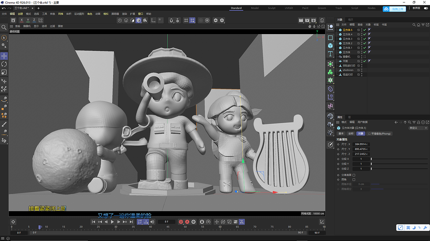Image resolution: width=430 pixels, height=241 pixels.
Task: Toggle the Y axis lock
Action: pos(28,20)
